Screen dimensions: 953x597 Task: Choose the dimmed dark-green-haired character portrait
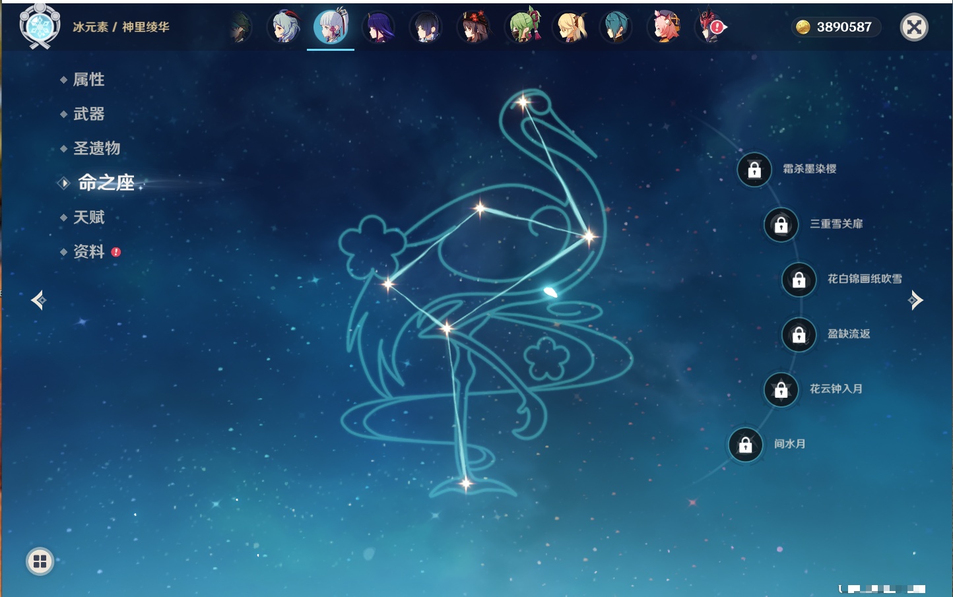coord(241,27)
